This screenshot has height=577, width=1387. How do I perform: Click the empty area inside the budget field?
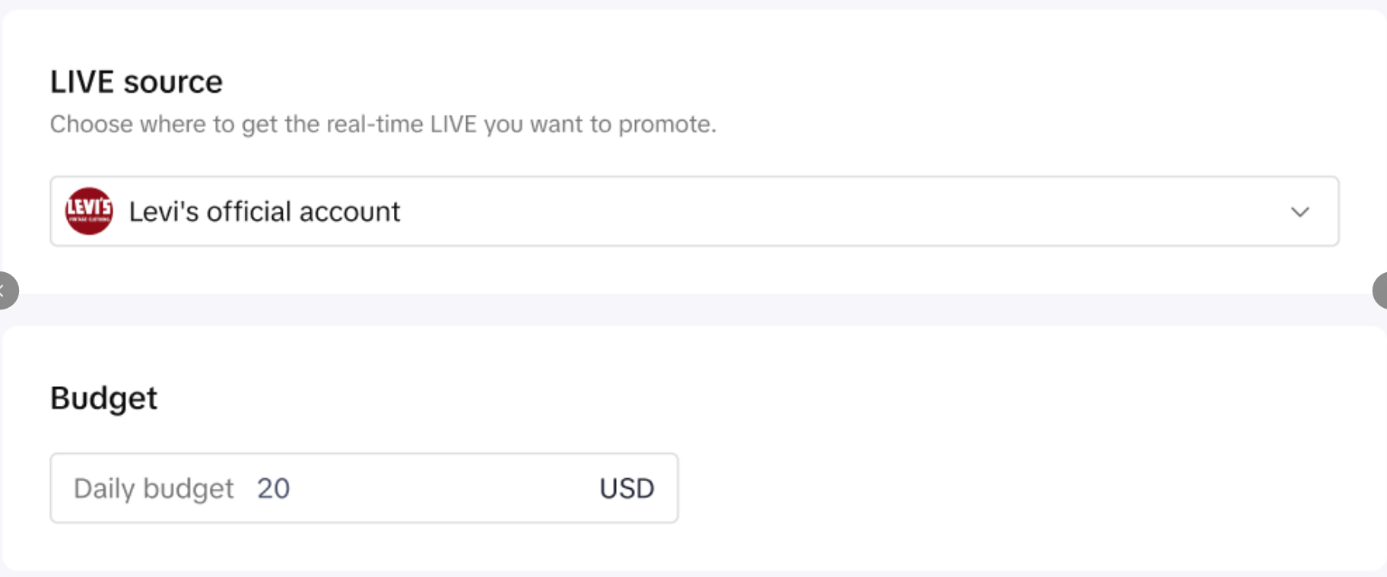click(x=441, y=488)
